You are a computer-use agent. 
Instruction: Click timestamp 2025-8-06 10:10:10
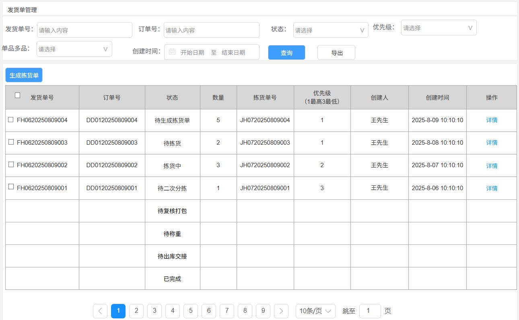(437, 188)
